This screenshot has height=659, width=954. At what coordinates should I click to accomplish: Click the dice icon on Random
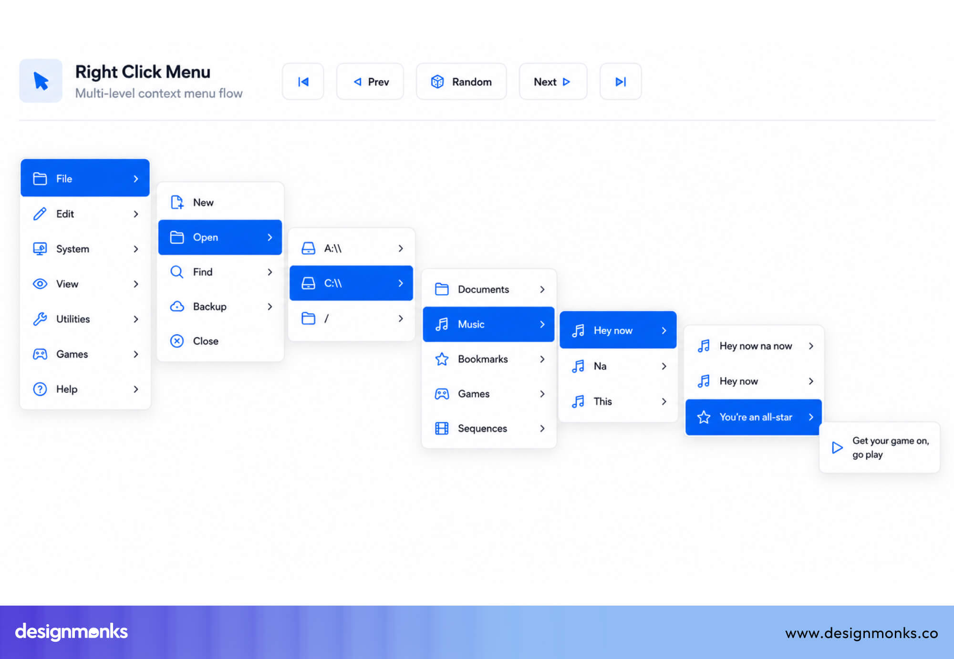click(437, 82)
